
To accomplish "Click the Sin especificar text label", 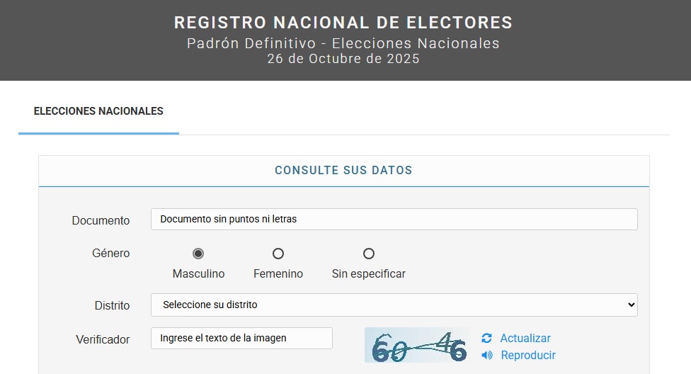I will (369, 274).
